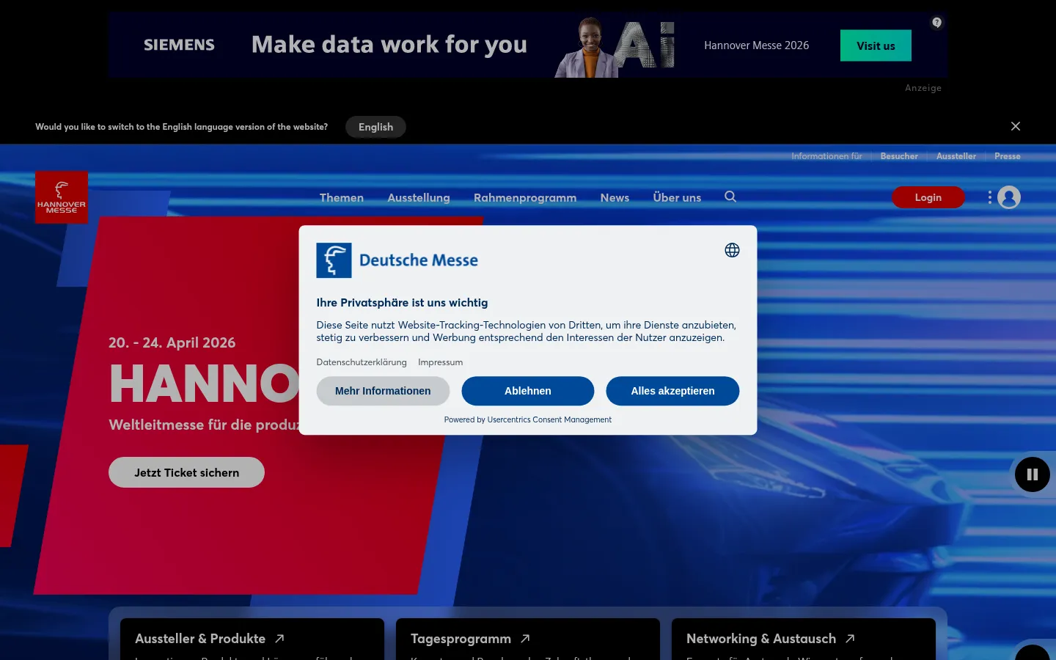
Task: Open arrow icon next to Aussteller & Produkte
Action: [279, 639]
